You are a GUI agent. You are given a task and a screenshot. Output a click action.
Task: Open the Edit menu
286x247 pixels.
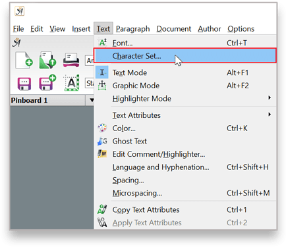[36, 29]
